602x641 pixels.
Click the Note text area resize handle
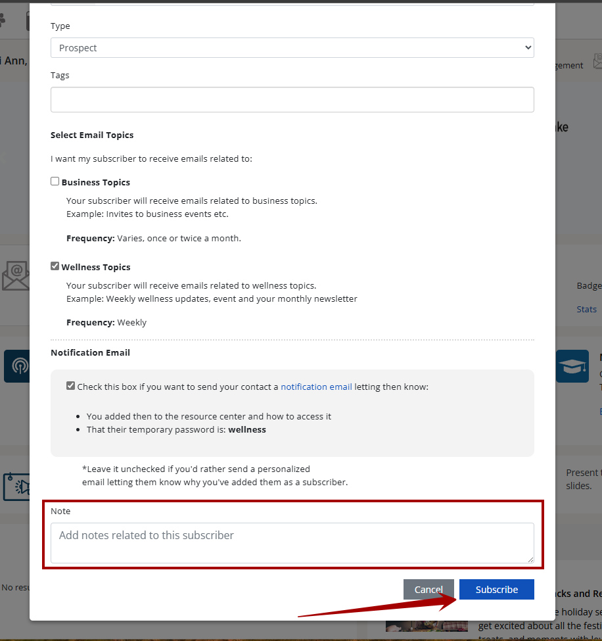coord(530,559)
